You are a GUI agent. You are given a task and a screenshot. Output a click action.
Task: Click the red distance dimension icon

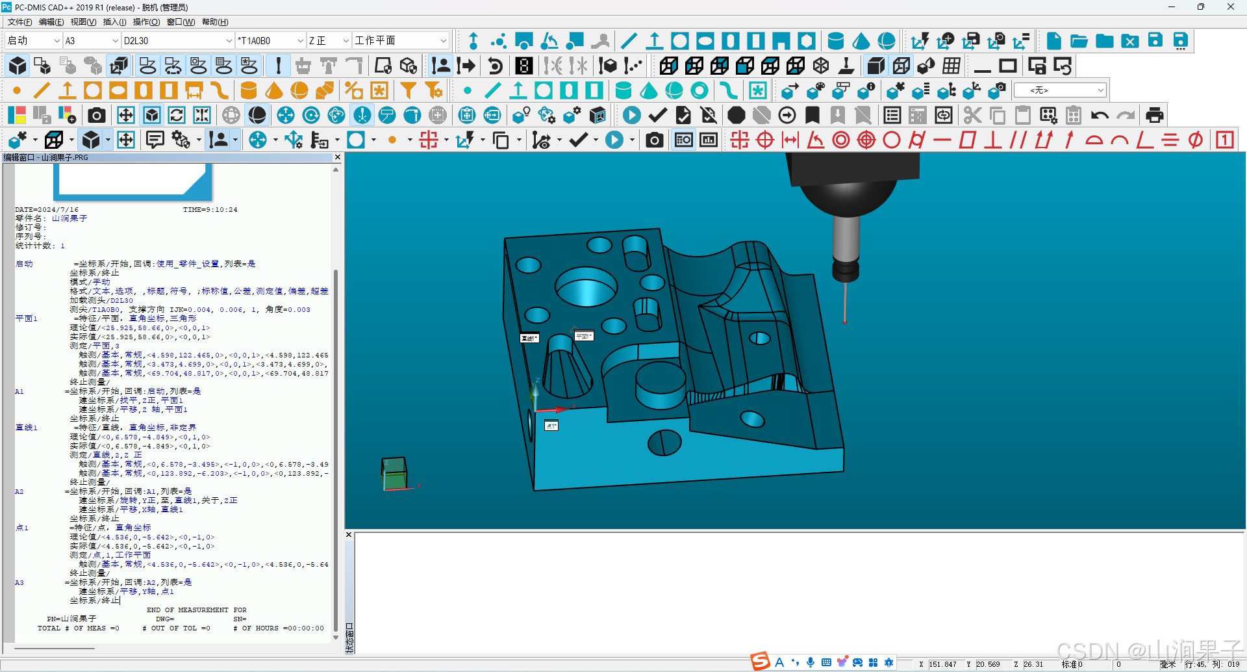(790, 140)
